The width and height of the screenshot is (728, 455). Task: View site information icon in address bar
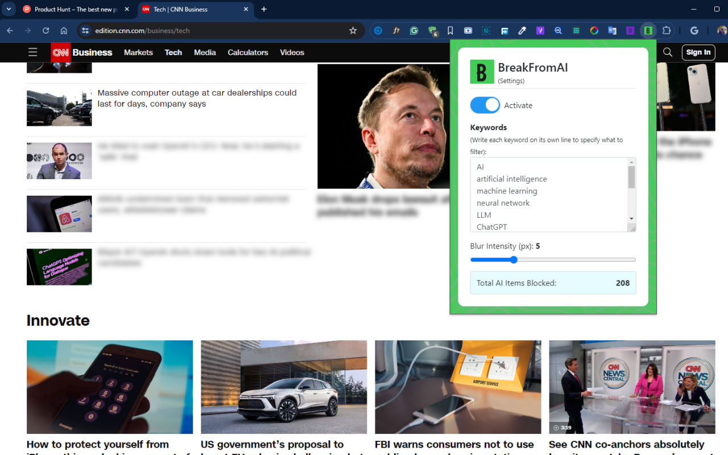point(85,31)
